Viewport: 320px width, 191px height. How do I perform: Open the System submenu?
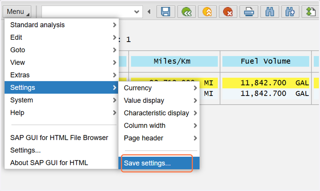[62, 100]
